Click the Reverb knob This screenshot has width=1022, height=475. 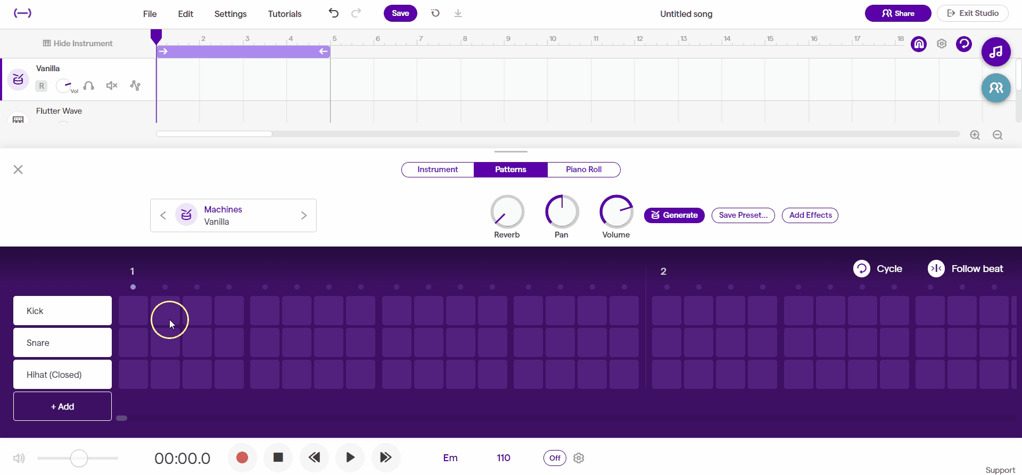(507, 211)
